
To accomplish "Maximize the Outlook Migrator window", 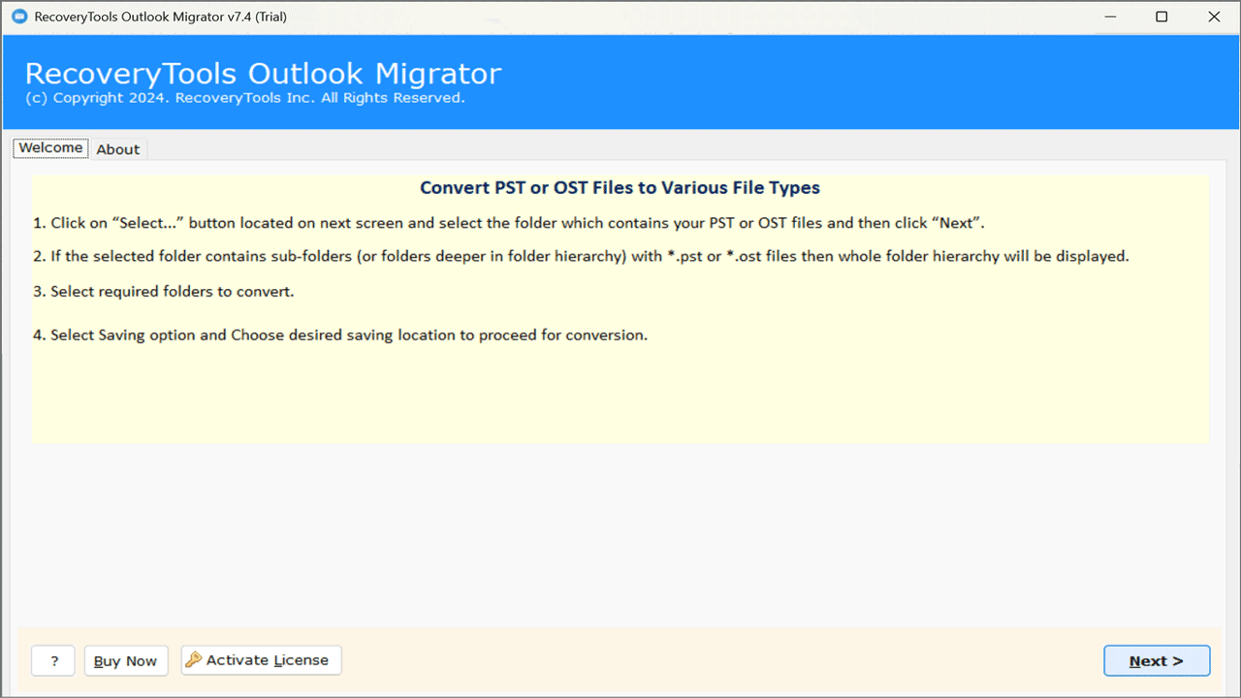I will click(1161, 16).
